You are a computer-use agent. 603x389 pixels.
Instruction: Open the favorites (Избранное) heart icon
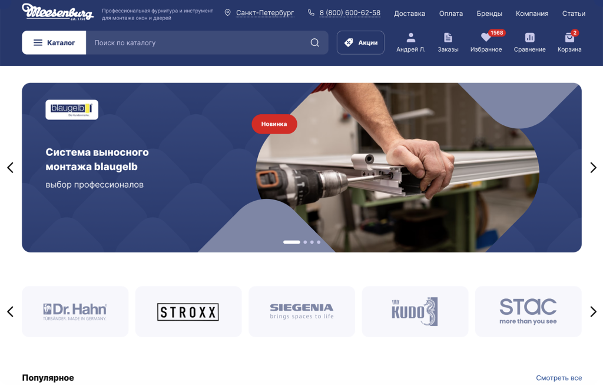coord(486,38)
